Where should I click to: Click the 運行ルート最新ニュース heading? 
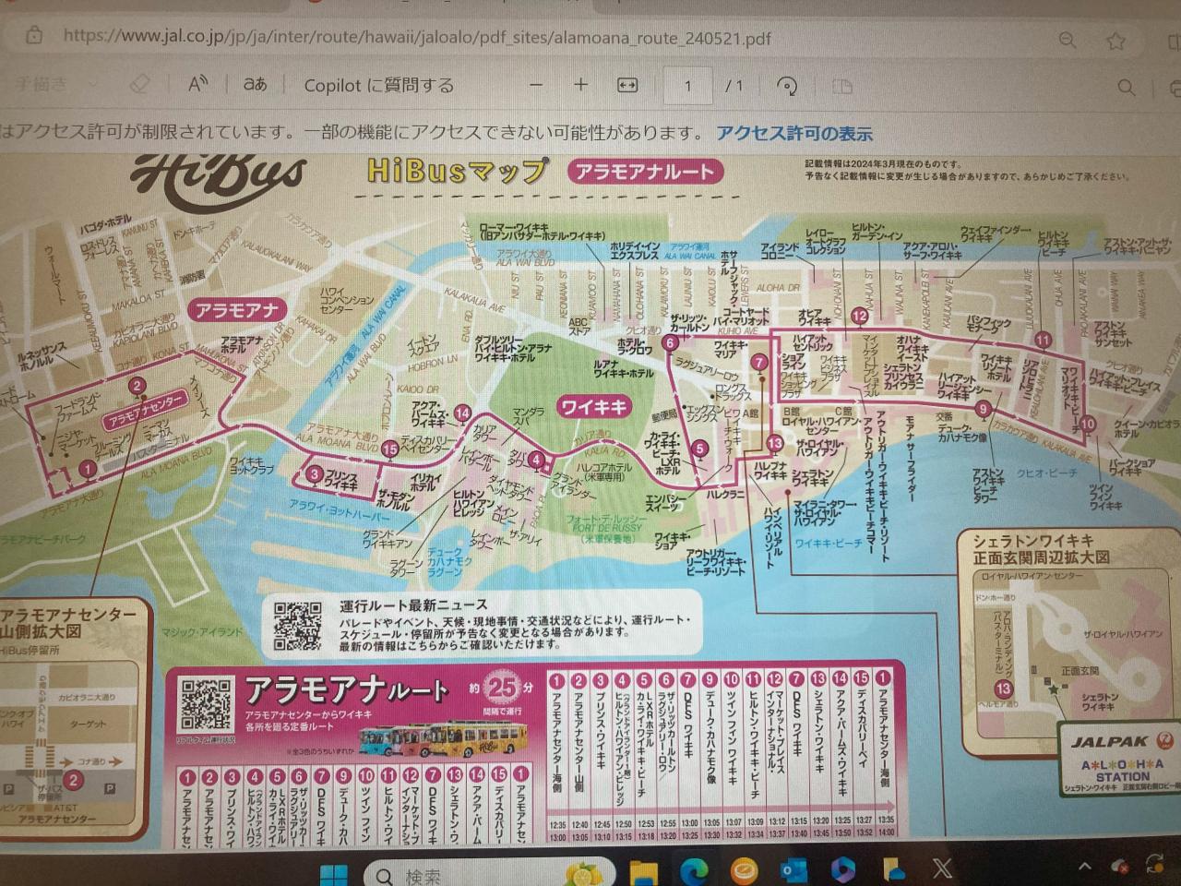[x=413, y=605]
